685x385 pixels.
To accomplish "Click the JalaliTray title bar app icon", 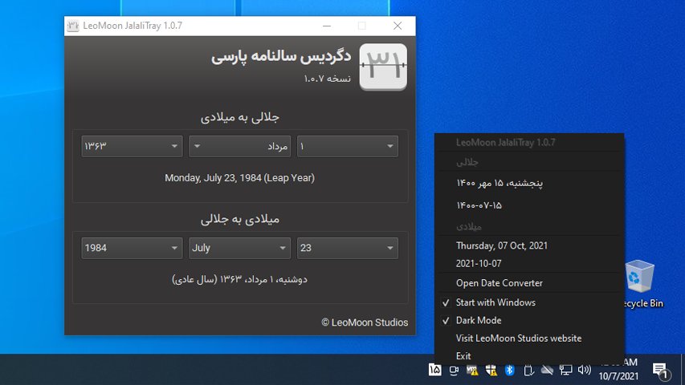I will (x=73, y=26).
